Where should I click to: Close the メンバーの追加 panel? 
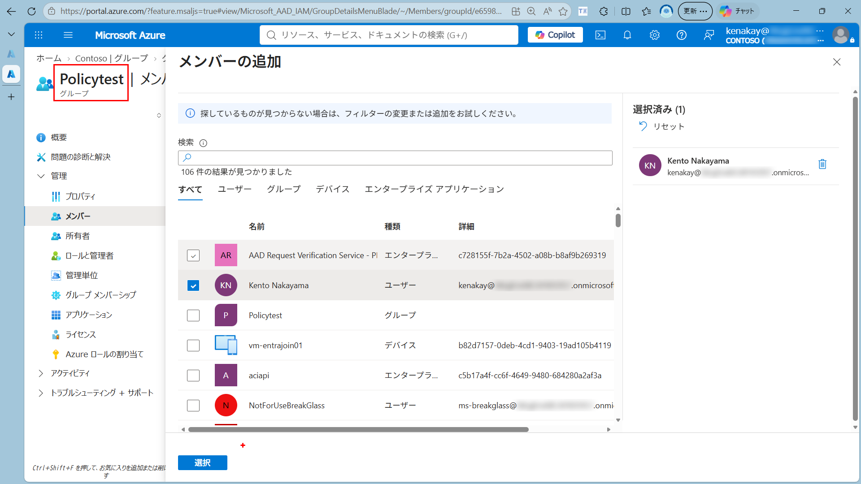pyautogui.click(x=837, y=62)
